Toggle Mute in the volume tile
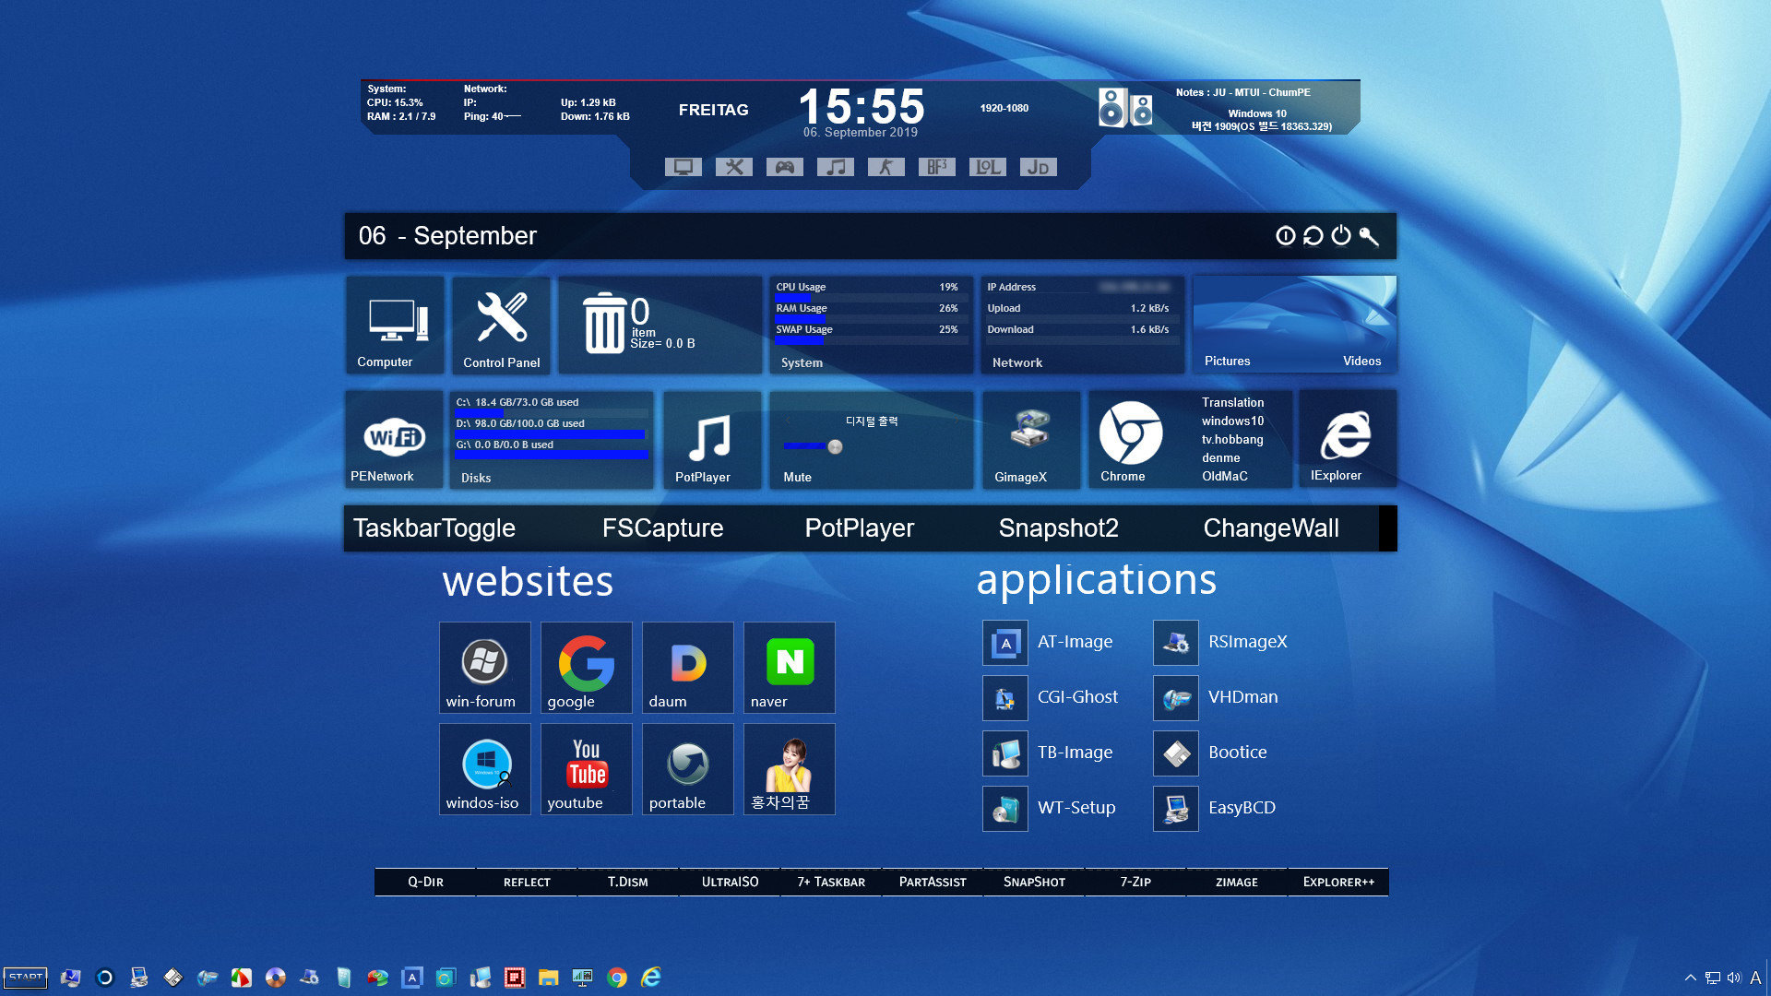This screenshot has height=996, width=1771. [798, 477]
